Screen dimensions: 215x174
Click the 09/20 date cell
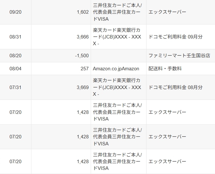tap(15, 12)
